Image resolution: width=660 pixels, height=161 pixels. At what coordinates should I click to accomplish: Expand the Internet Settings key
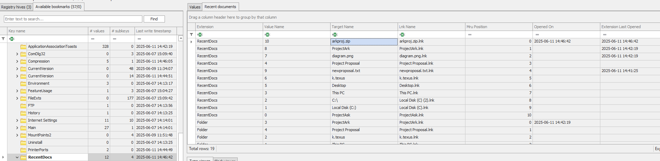click(x=17, y=120)
